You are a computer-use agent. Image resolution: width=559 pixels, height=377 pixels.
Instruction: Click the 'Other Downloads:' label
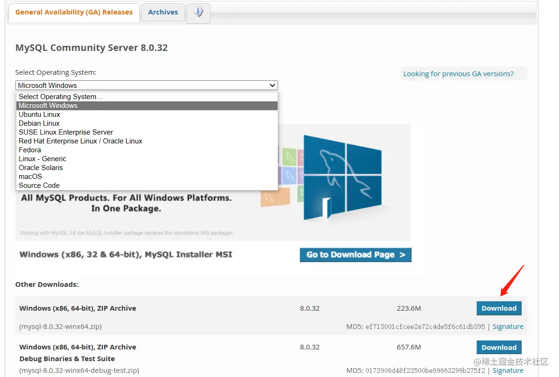point(47,285)
